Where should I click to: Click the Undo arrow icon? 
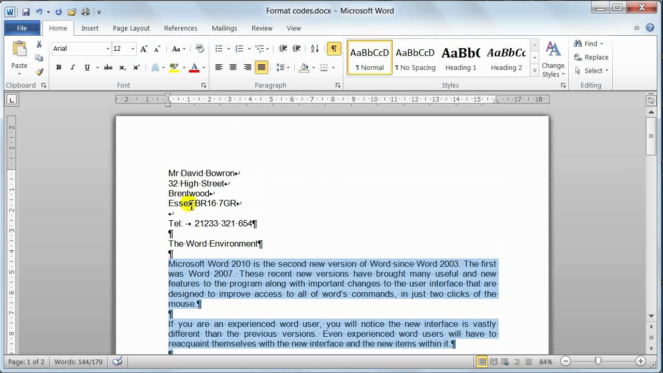(39, 11)
